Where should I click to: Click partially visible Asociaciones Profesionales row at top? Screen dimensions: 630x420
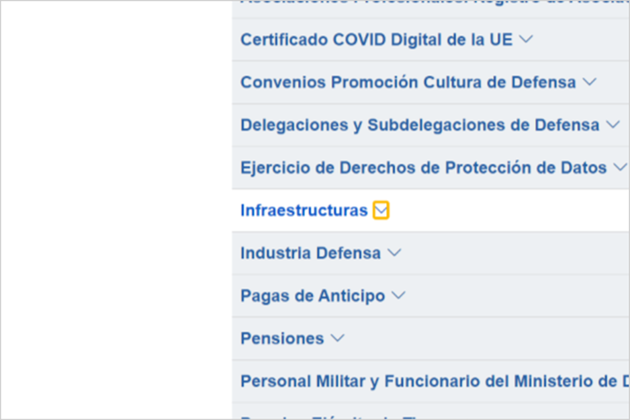[431, 9]
